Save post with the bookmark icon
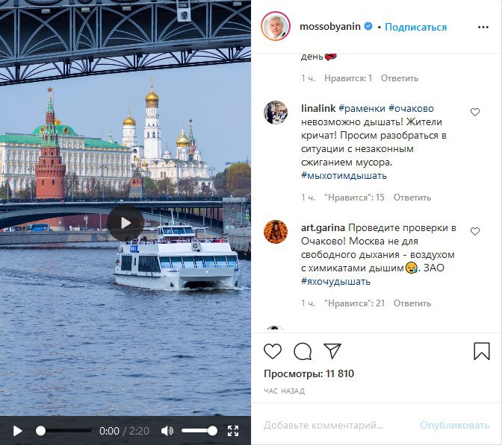This screenshot has height=445, width=502. click(482, 351)
